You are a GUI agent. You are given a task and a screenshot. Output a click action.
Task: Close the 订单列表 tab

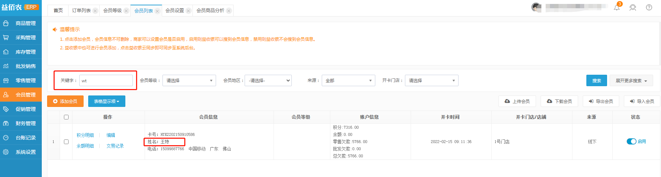click(95, 11)
